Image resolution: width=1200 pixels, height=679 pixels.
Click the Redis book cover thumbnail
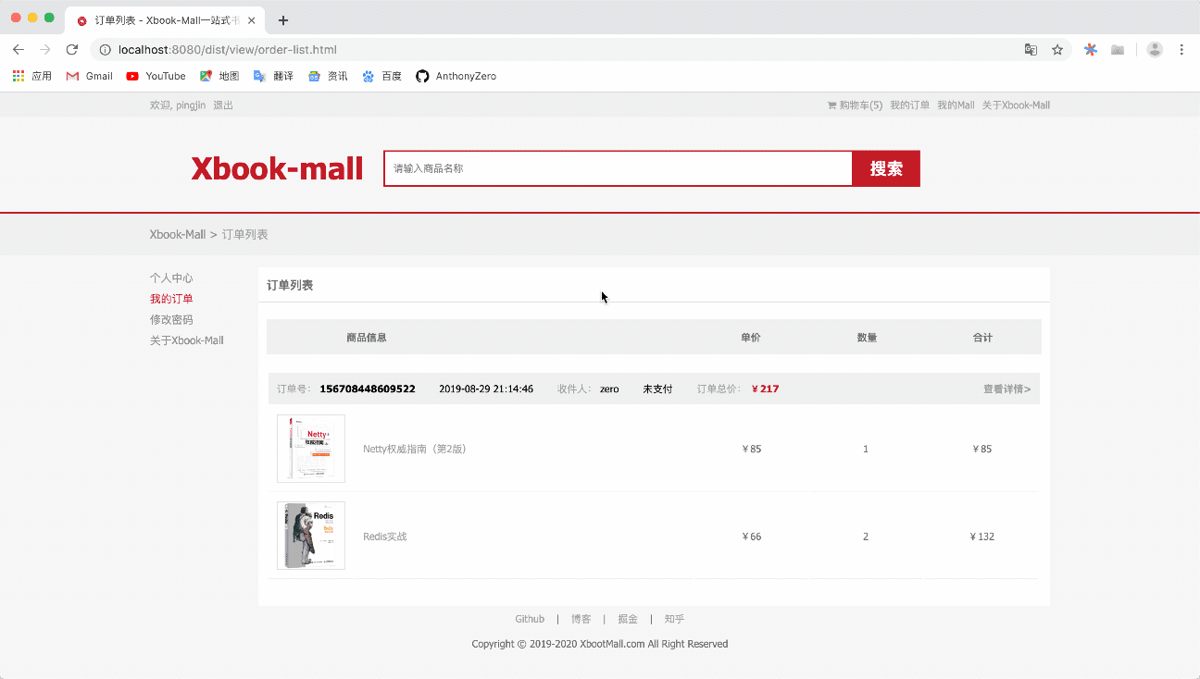point(311,536)
